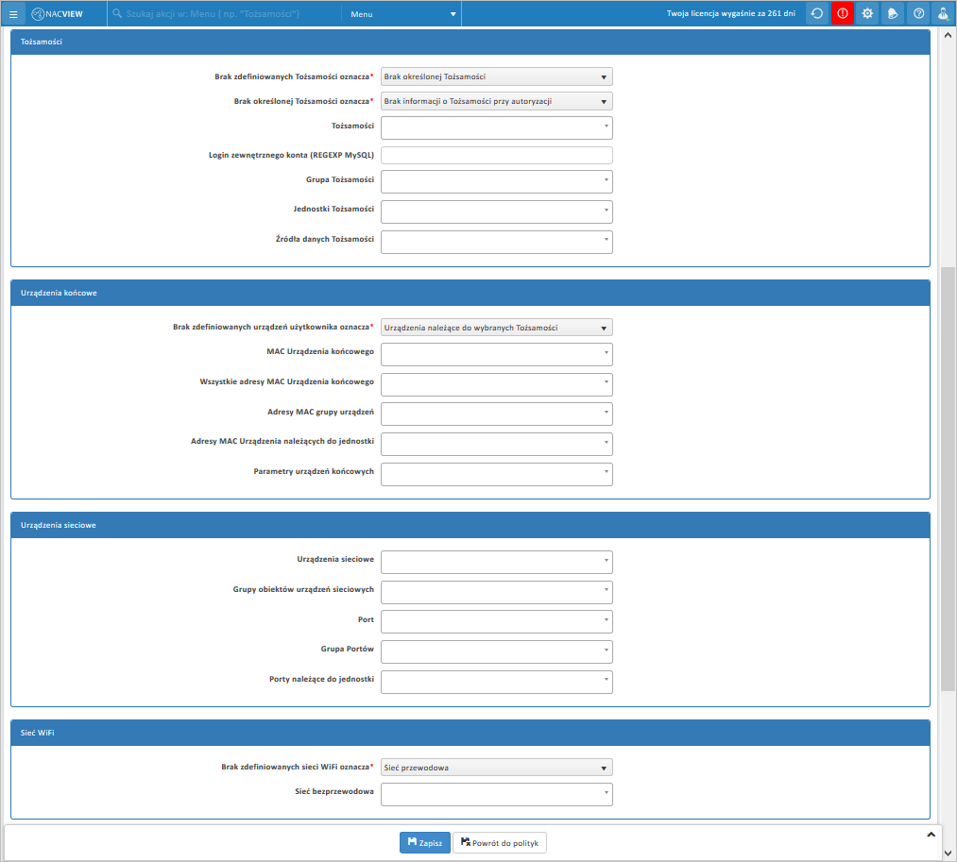Open the red alert warning icon
Image resolution: width=957 pixels, height=862 pixels.
[843, 13]
